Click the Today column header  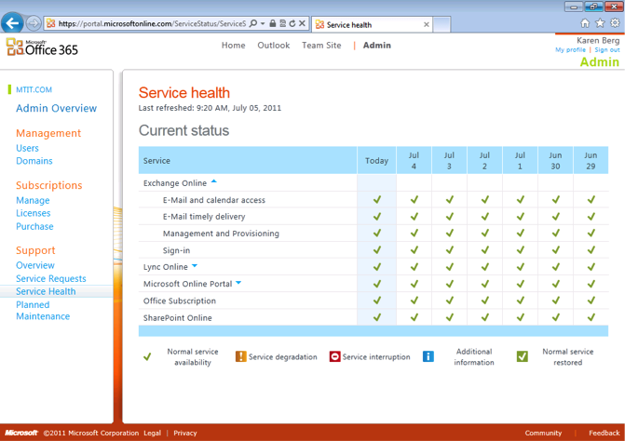[x=376, y=160]
